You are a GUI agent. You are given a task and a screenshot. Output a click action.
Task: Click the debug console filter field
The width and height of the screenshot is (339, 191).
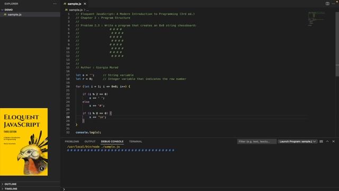[256, 142]
